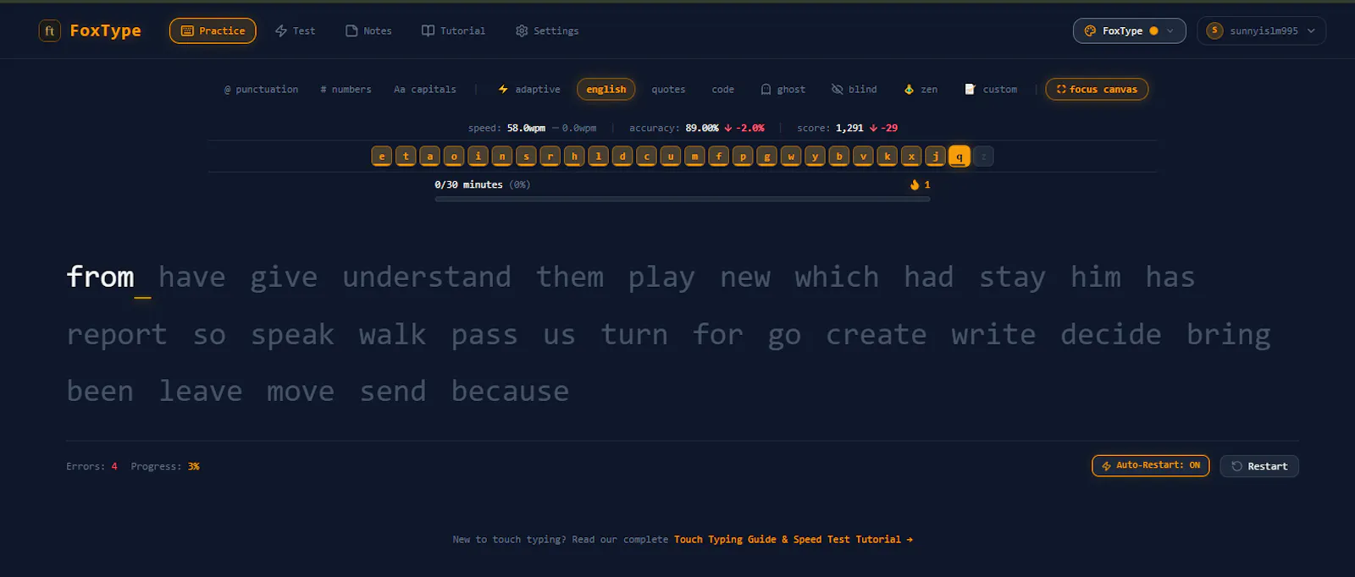Click the letter 'r' key tile

click(x=550, y=156)
